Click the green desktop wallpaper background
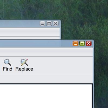Image resolution: width=108 pixels, height=108 pixels. (x=81, y=18)
